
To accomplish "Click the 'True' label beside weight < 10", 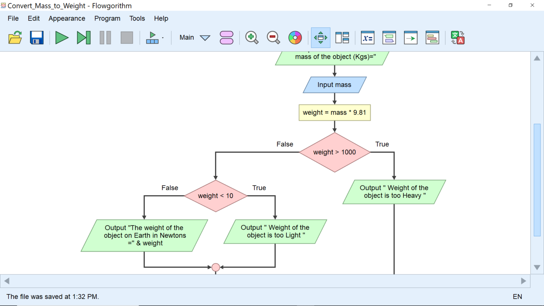I will 259,188.
